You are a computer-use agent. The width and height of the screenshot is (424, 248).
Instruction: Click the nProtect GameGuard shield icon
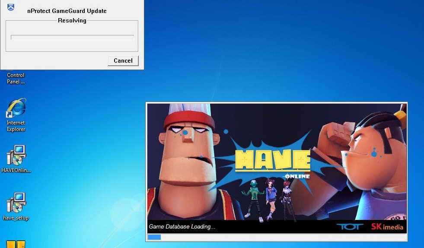click(x=10, y=7)
